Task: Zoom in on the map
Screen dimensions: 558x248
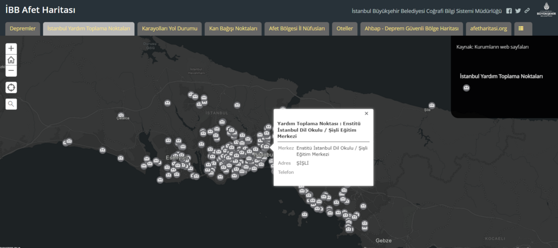Action: (x=12, y=48)
